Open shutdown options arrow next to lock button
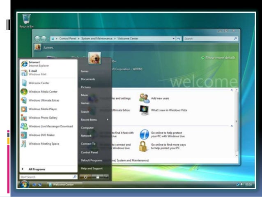The width and height of the screenshot is (262, 197). pos(106,177)
